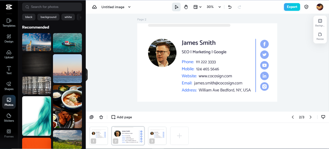Select the city skyline clouds photo
This screenshot has width=329, height=149.
(36, 42)
